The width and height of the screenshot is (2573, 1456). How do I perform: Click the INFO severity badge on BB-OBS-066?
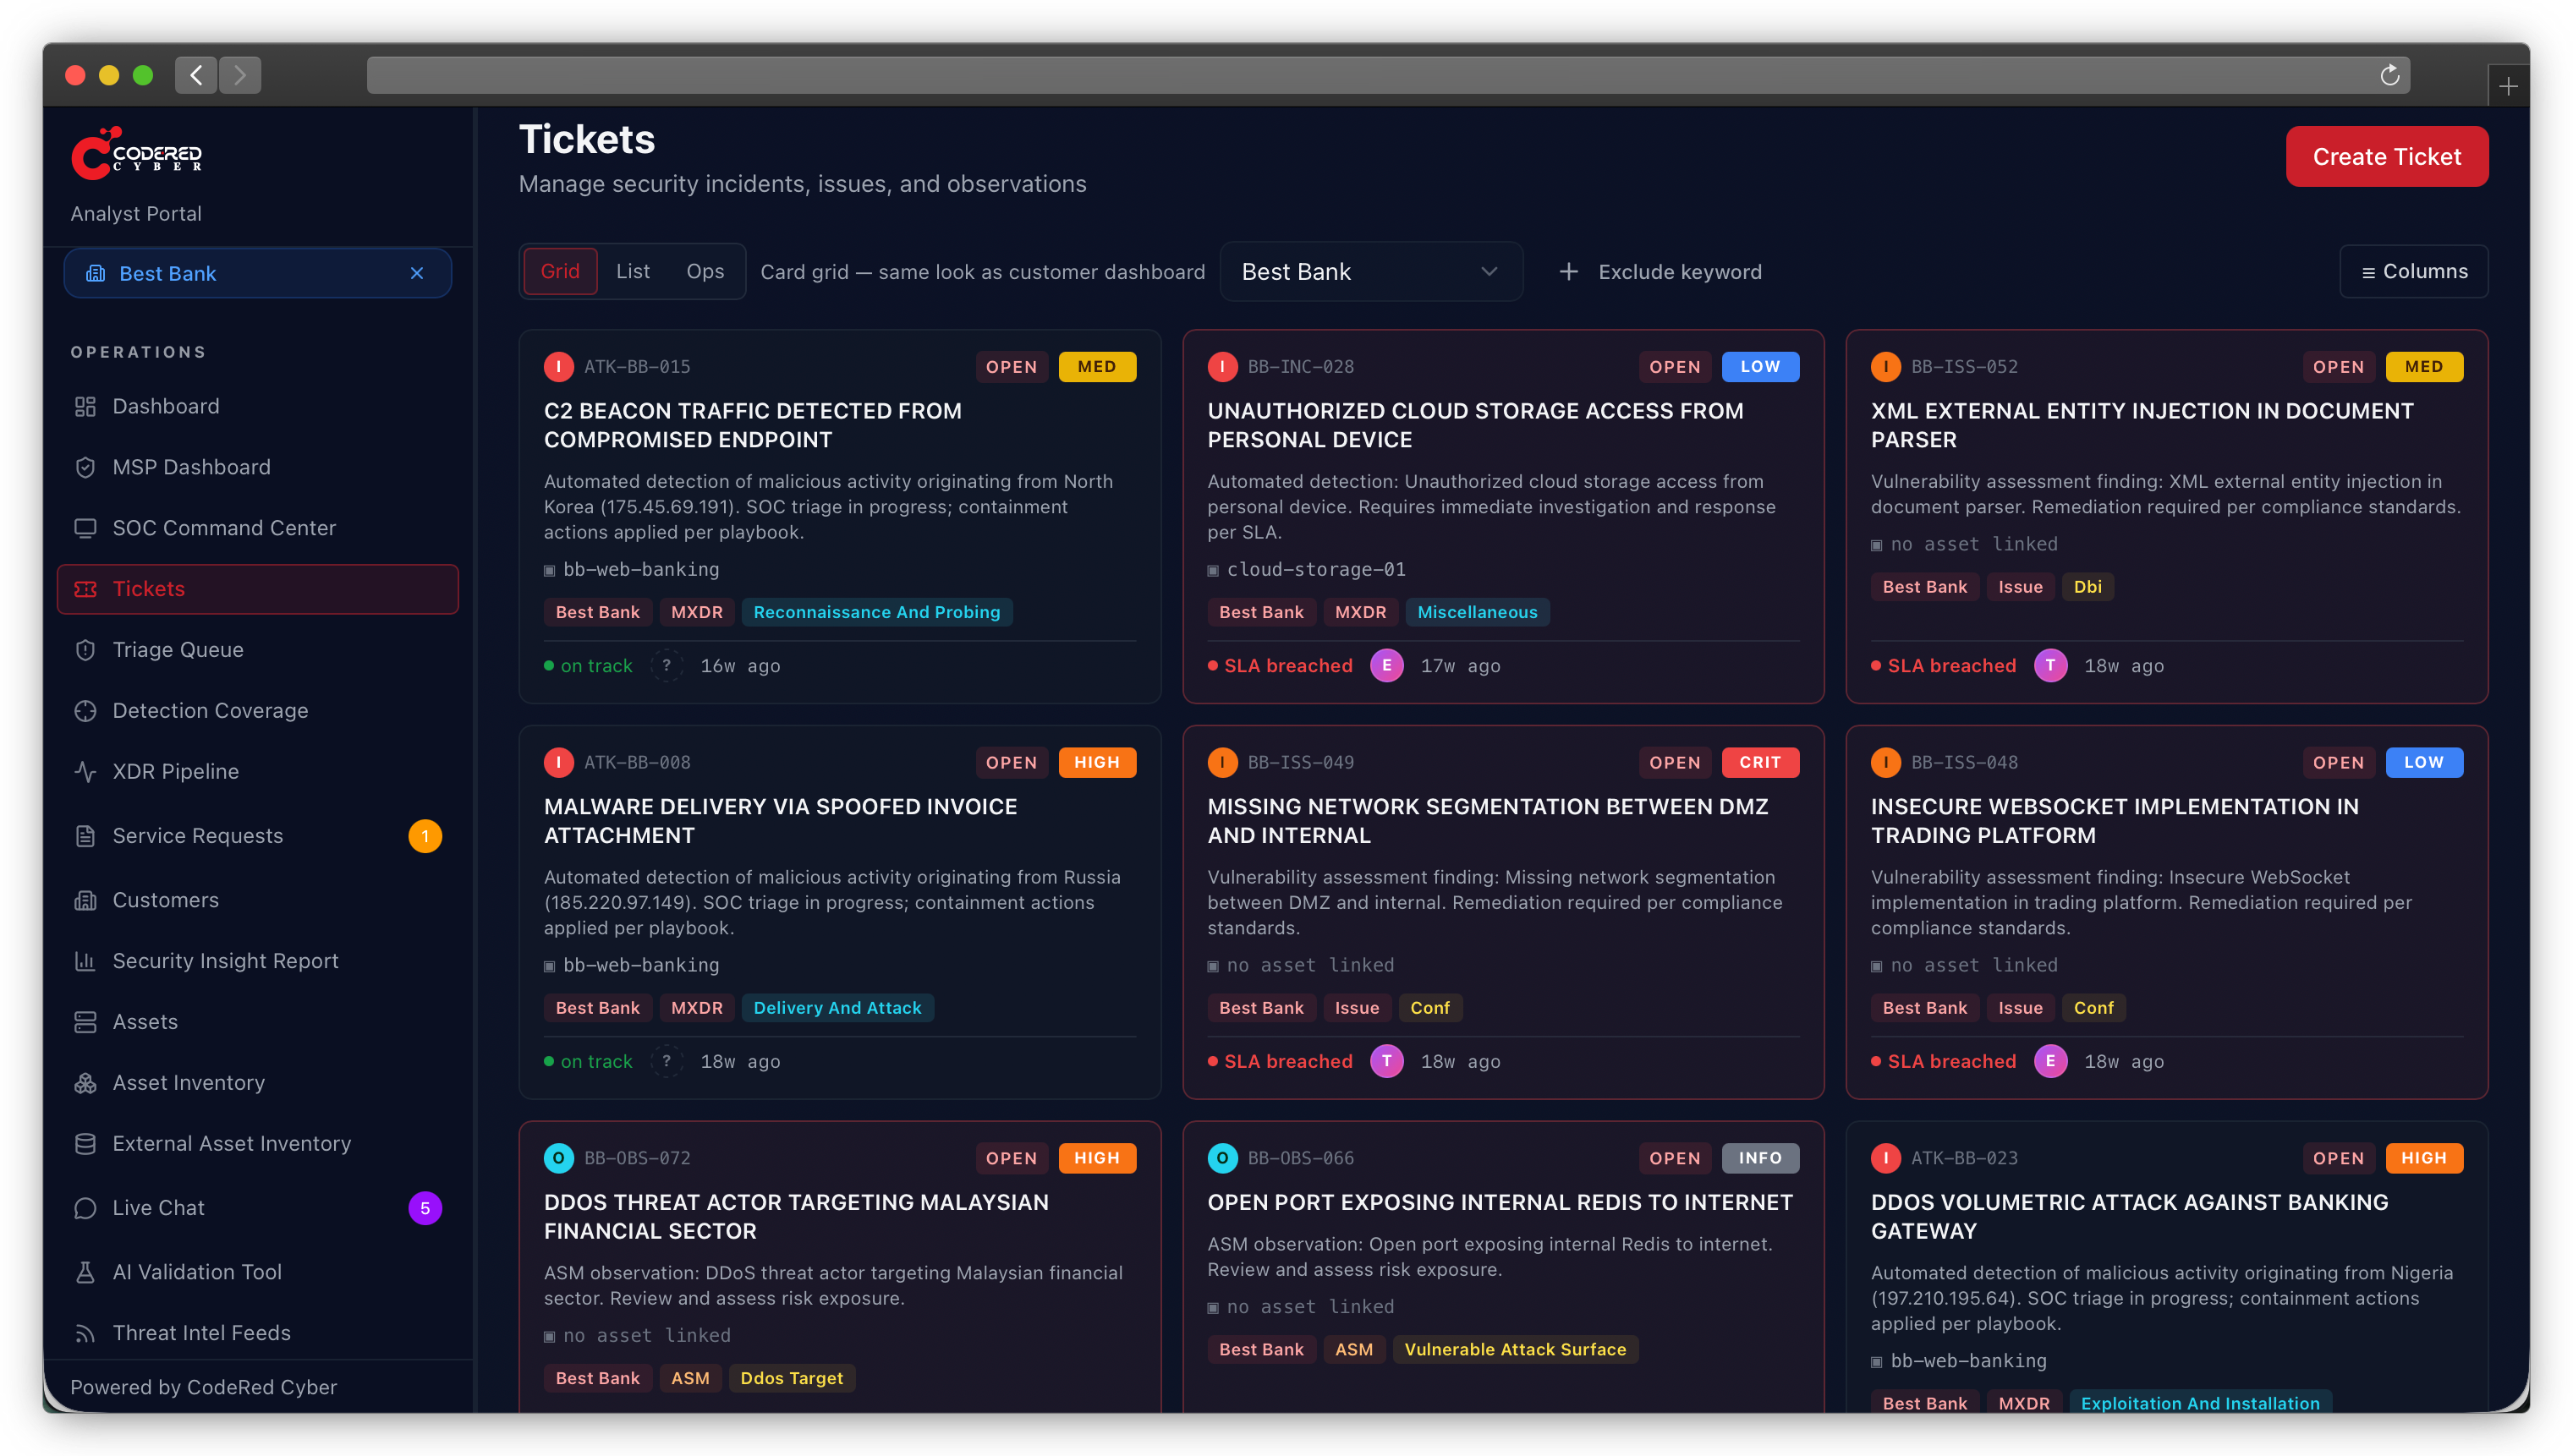tap(1759, 1158)
